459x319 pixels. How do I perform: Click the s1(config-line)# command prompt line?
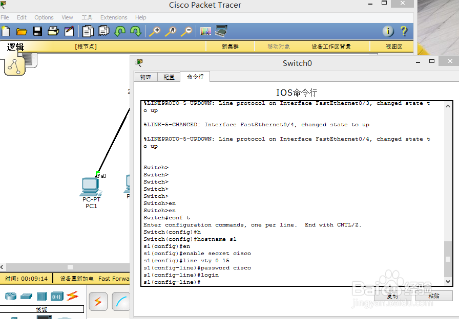point(172,282)
